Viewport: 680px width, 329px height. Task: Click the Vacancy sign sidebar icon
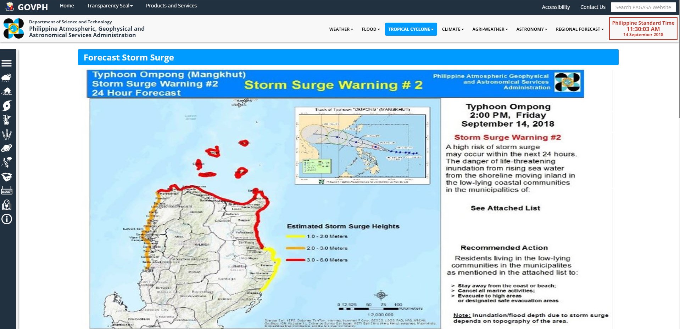[x=7, y=191]
